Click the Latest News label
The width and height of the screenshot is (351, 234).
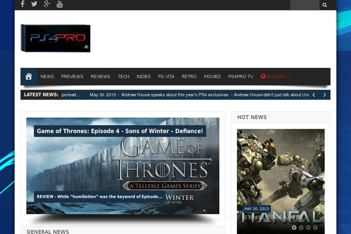click(x=41, y=95)
